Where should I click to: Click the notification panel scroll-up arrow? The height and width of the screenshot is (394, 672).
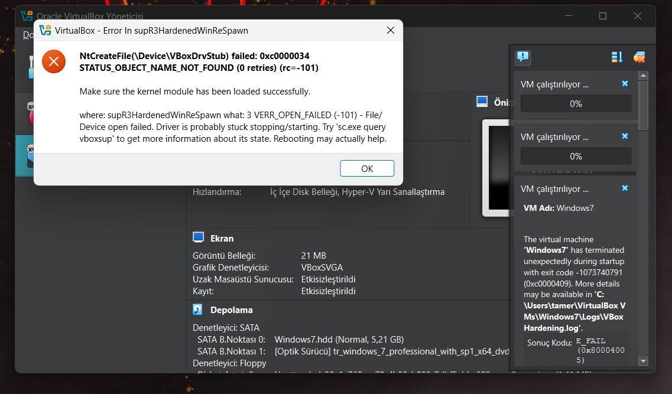tap(643, 76)
